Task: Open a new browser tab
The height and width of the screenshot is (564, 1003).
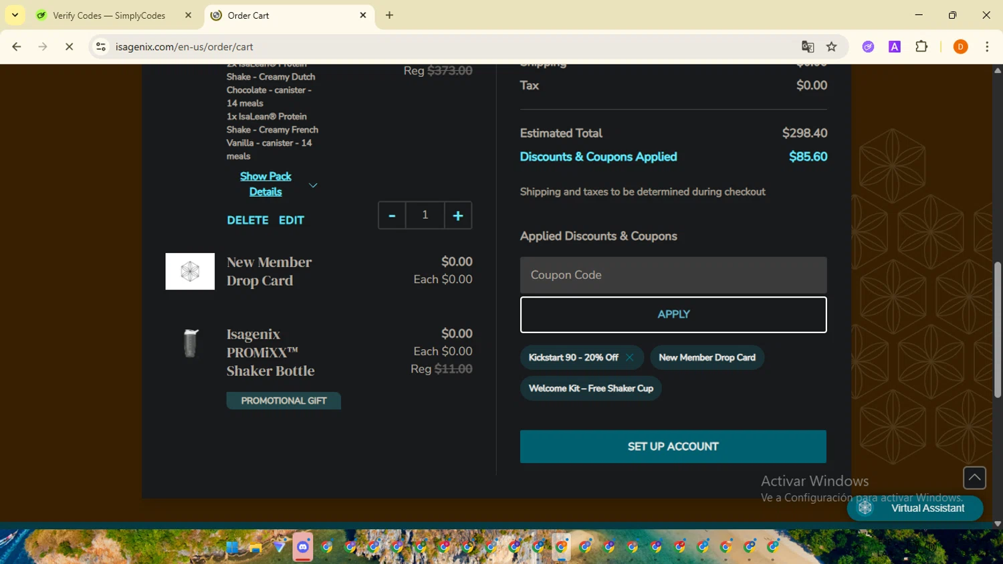Action: pos(389,15)
